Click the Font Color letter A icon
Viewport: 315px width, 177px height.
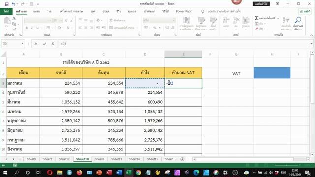click(x=68, y=28)
